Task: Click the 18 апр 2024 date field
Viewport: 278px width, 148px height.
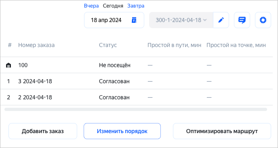Action: pos(114,20)
